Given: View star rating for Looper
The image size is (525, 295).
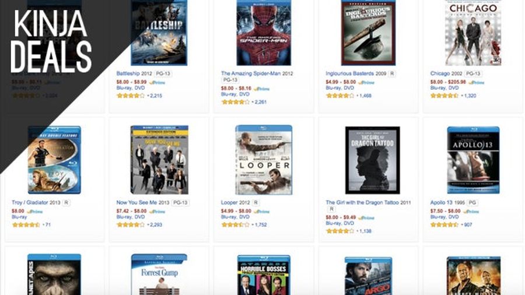Looking at the screenshot, I should [x=235, y=225].
